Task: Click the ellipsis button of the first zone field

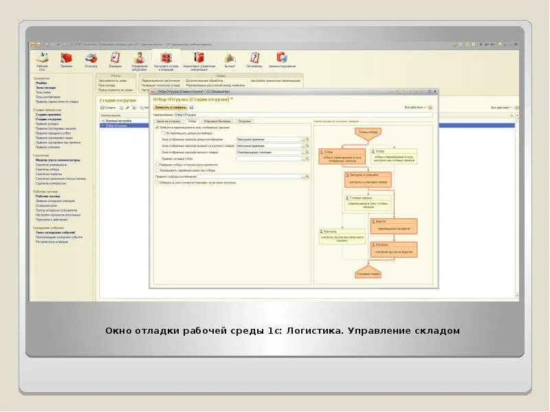Action: (x=303, y=139)
